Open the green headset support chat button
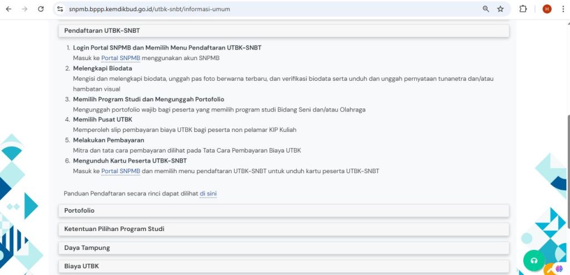 pyautogui.click(x=534, y=261)
